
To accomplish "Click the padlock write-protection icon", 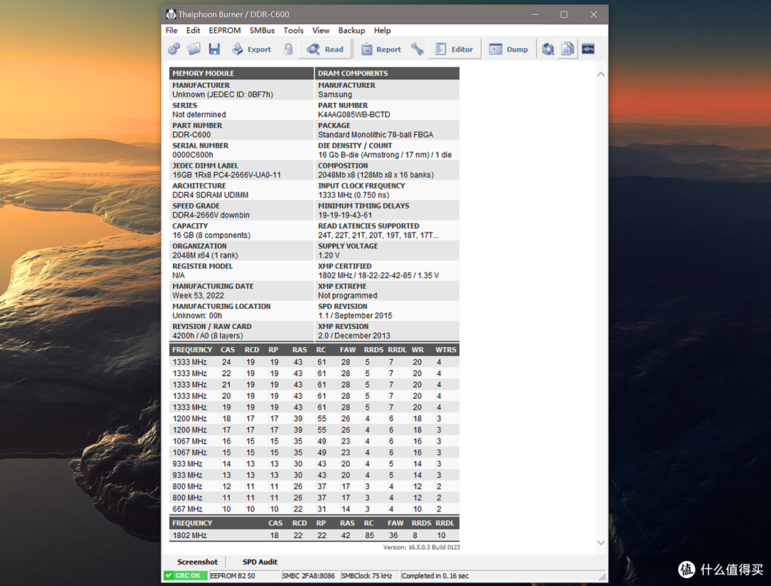I will click(x=288, y=49).
